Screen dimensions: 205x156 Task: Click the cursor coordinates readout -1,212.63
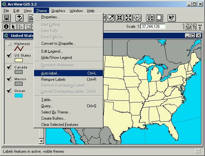pos(189,25)
